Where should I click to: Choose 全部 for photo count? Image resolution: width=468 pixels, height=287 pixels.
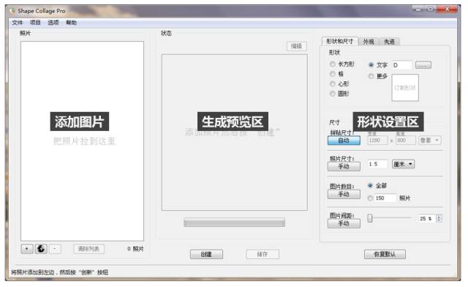[377, 186]
